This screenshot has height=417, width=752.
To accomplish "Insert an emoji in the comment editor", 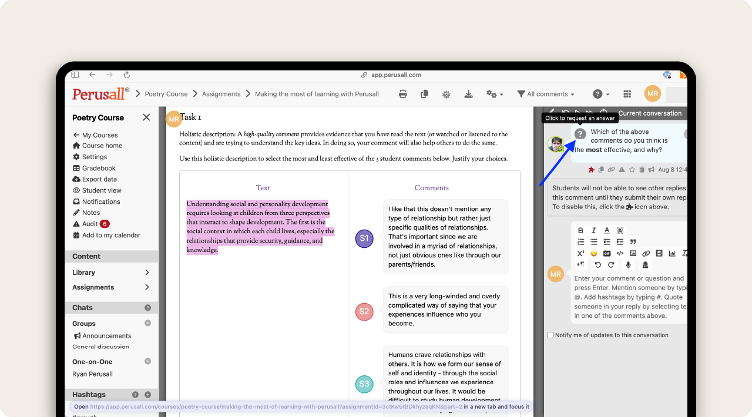I will pos(593,253).
